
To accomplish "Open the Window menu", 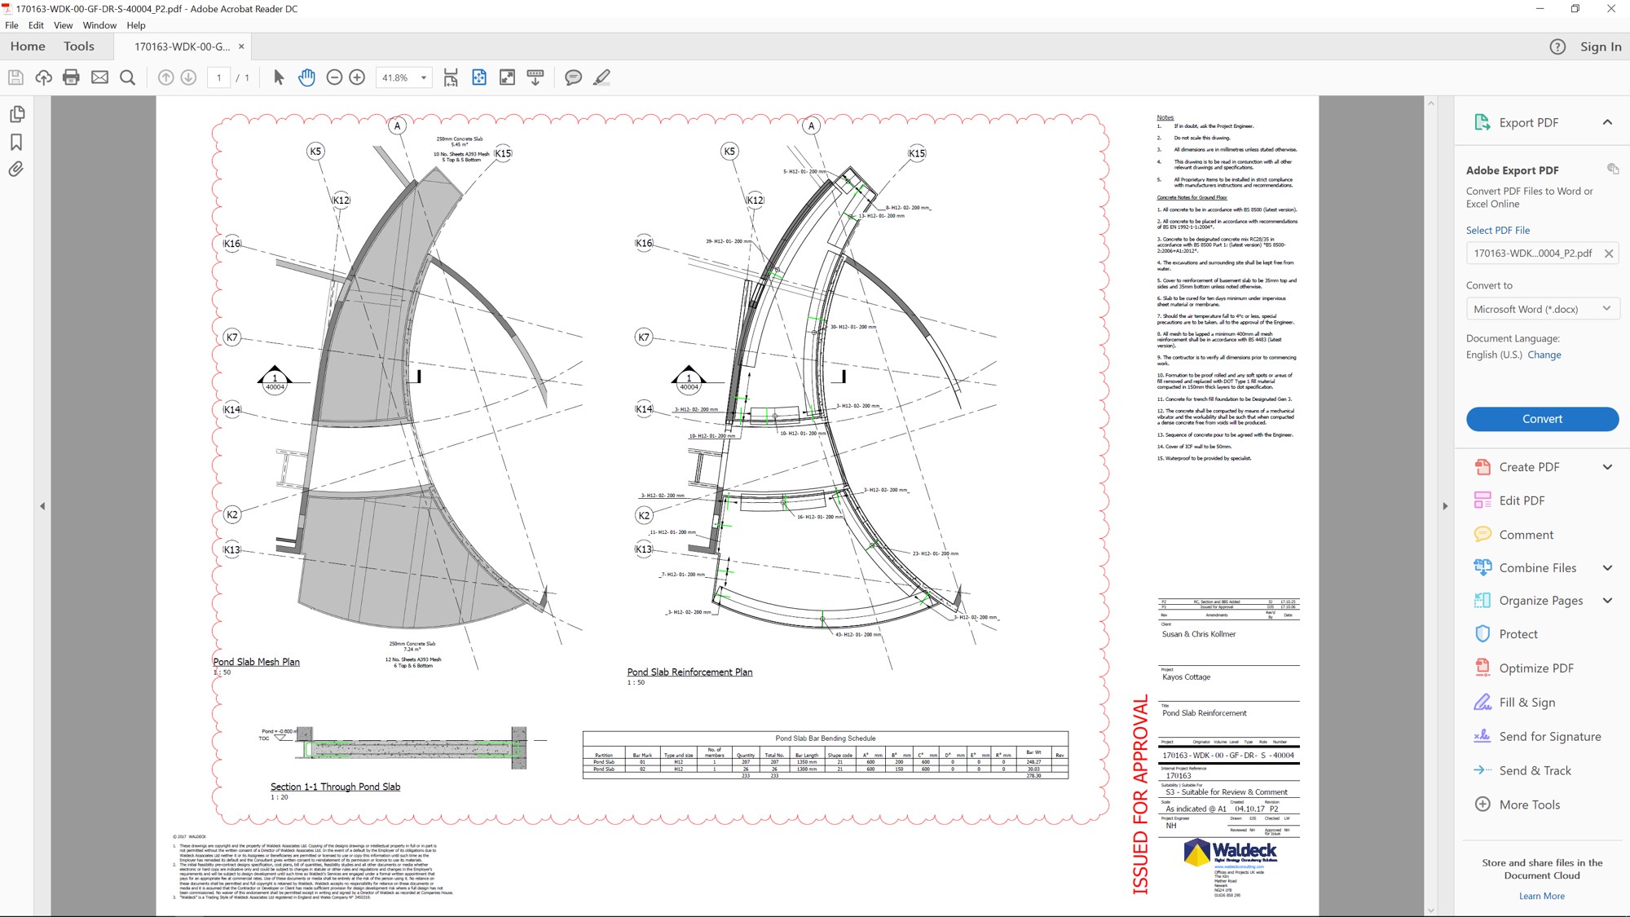I will coord(99,25).
